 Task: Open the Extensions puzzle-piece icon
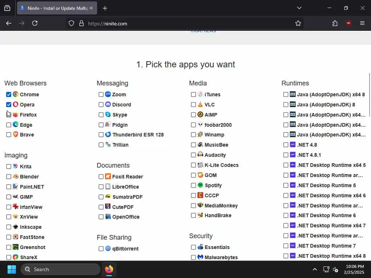[x=335, y=23]
